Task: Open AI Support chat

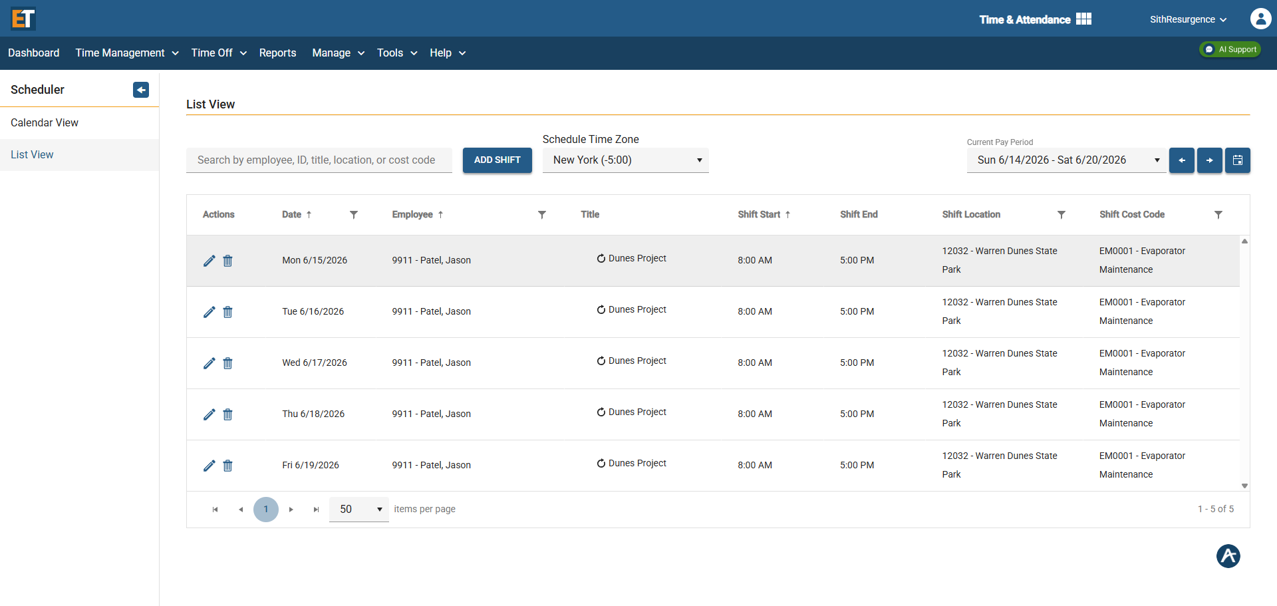Action: [1230, 50]
